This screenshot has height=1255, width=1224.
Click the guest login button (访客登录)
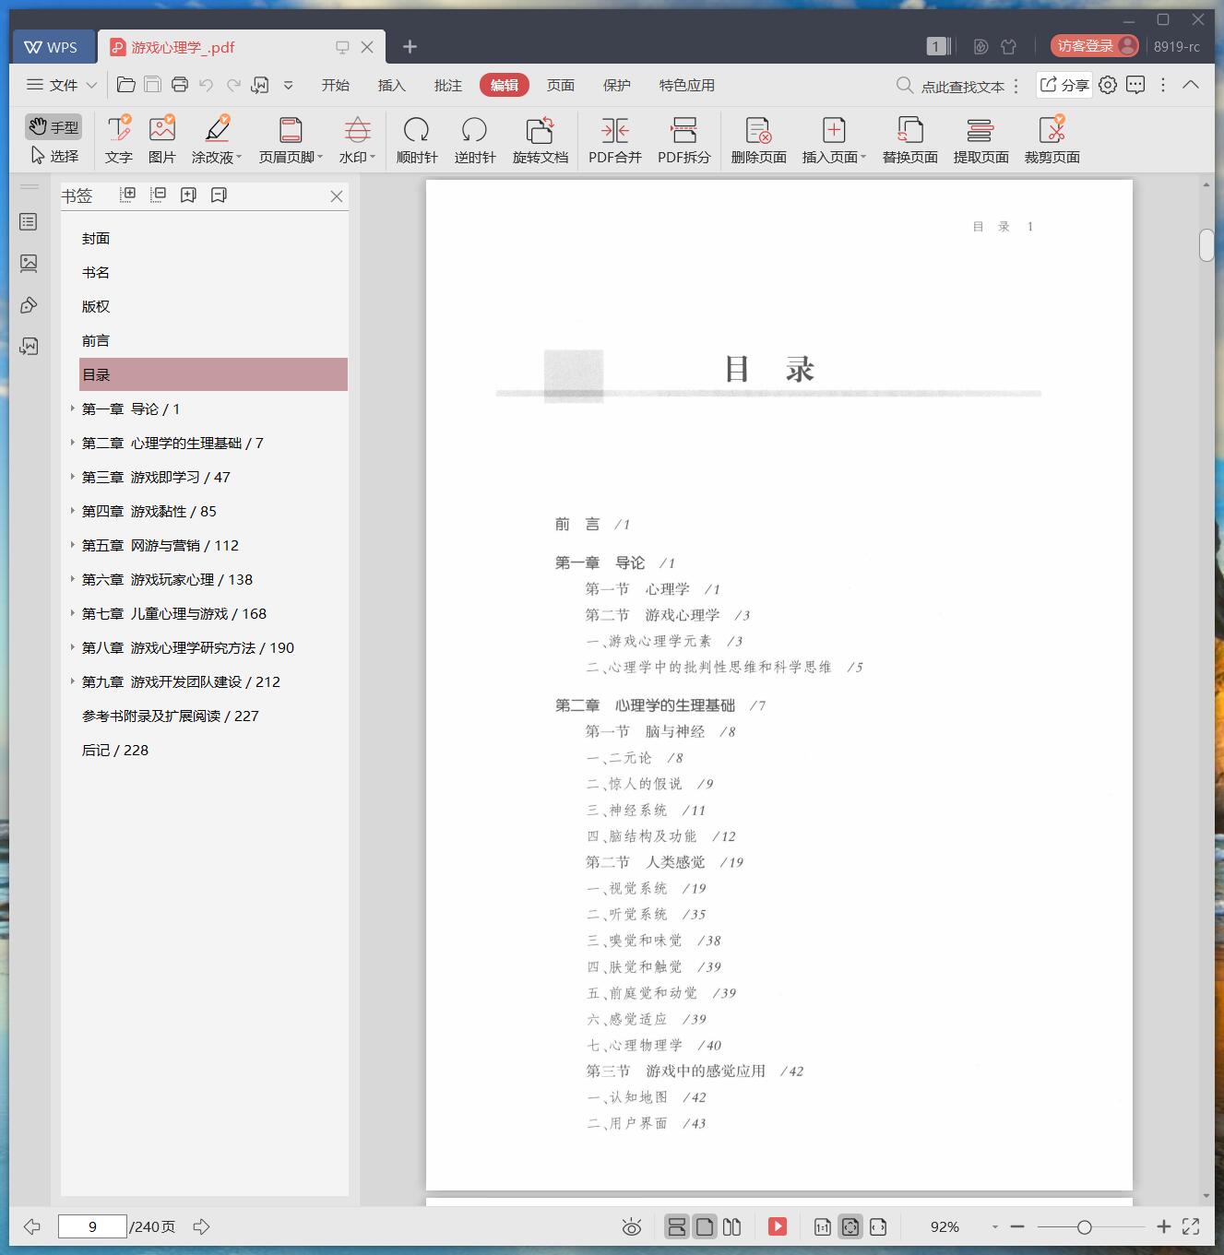point(1095,46)
